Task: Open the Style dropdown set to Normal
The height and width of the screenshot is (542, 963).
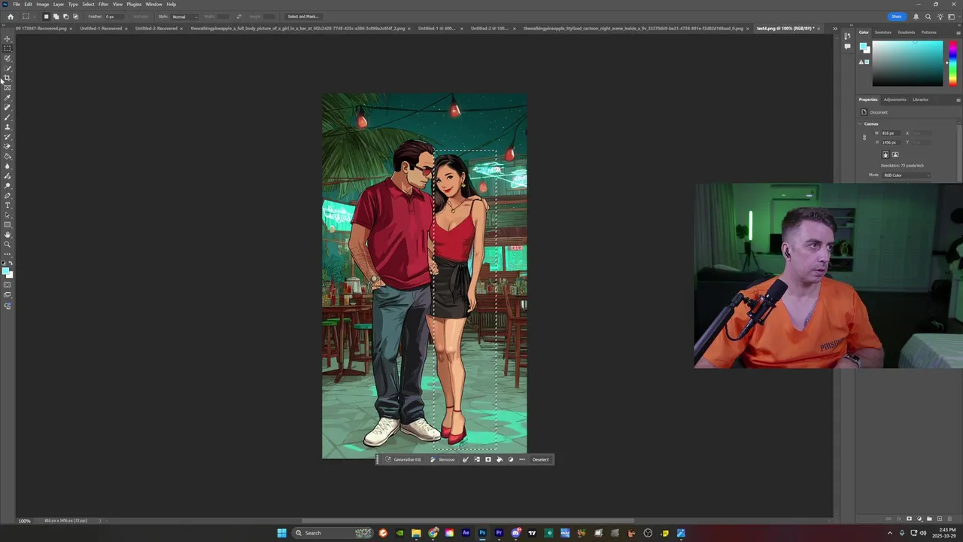Action: (184, 17)
